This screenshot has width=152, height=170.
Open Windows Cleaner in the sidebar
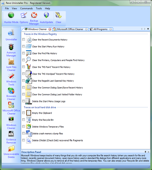click(11, 123)
